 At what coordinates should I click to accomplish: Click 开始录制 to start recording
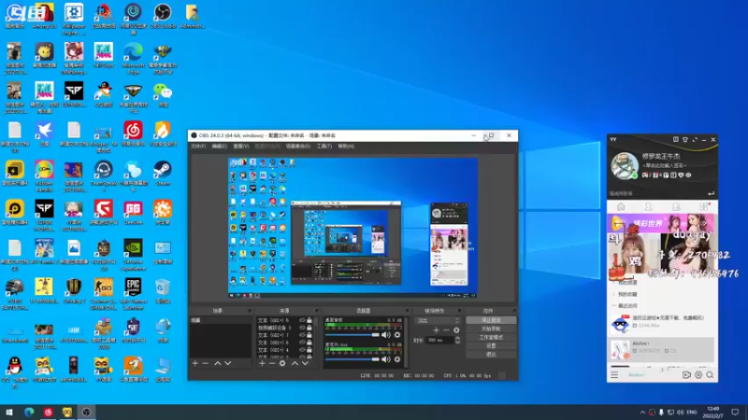click(491, 329)
